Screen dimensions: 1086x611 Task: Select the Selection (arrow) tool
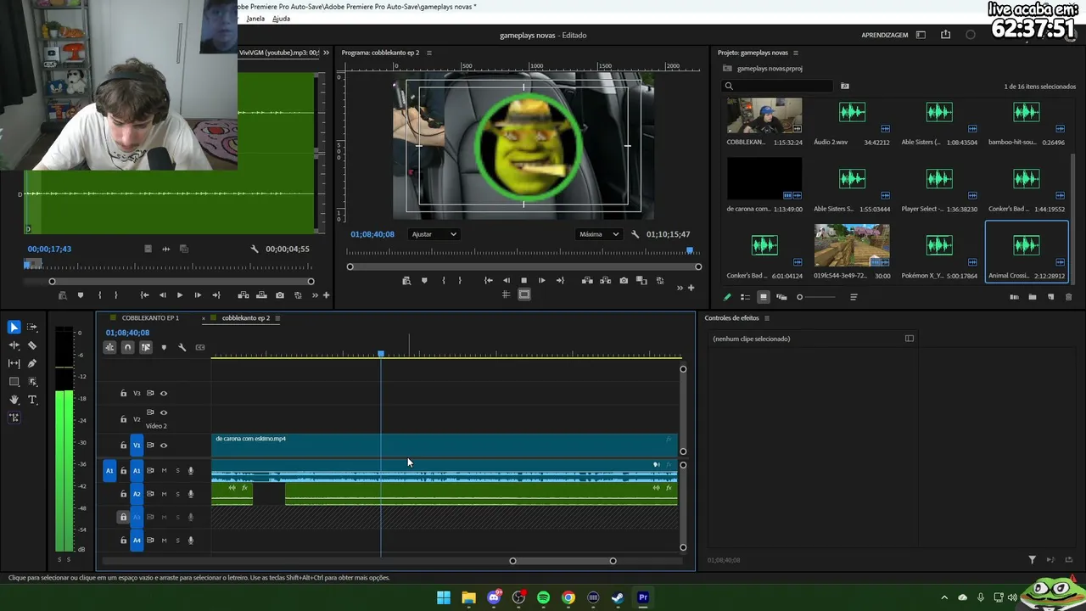tap(14, 328)
